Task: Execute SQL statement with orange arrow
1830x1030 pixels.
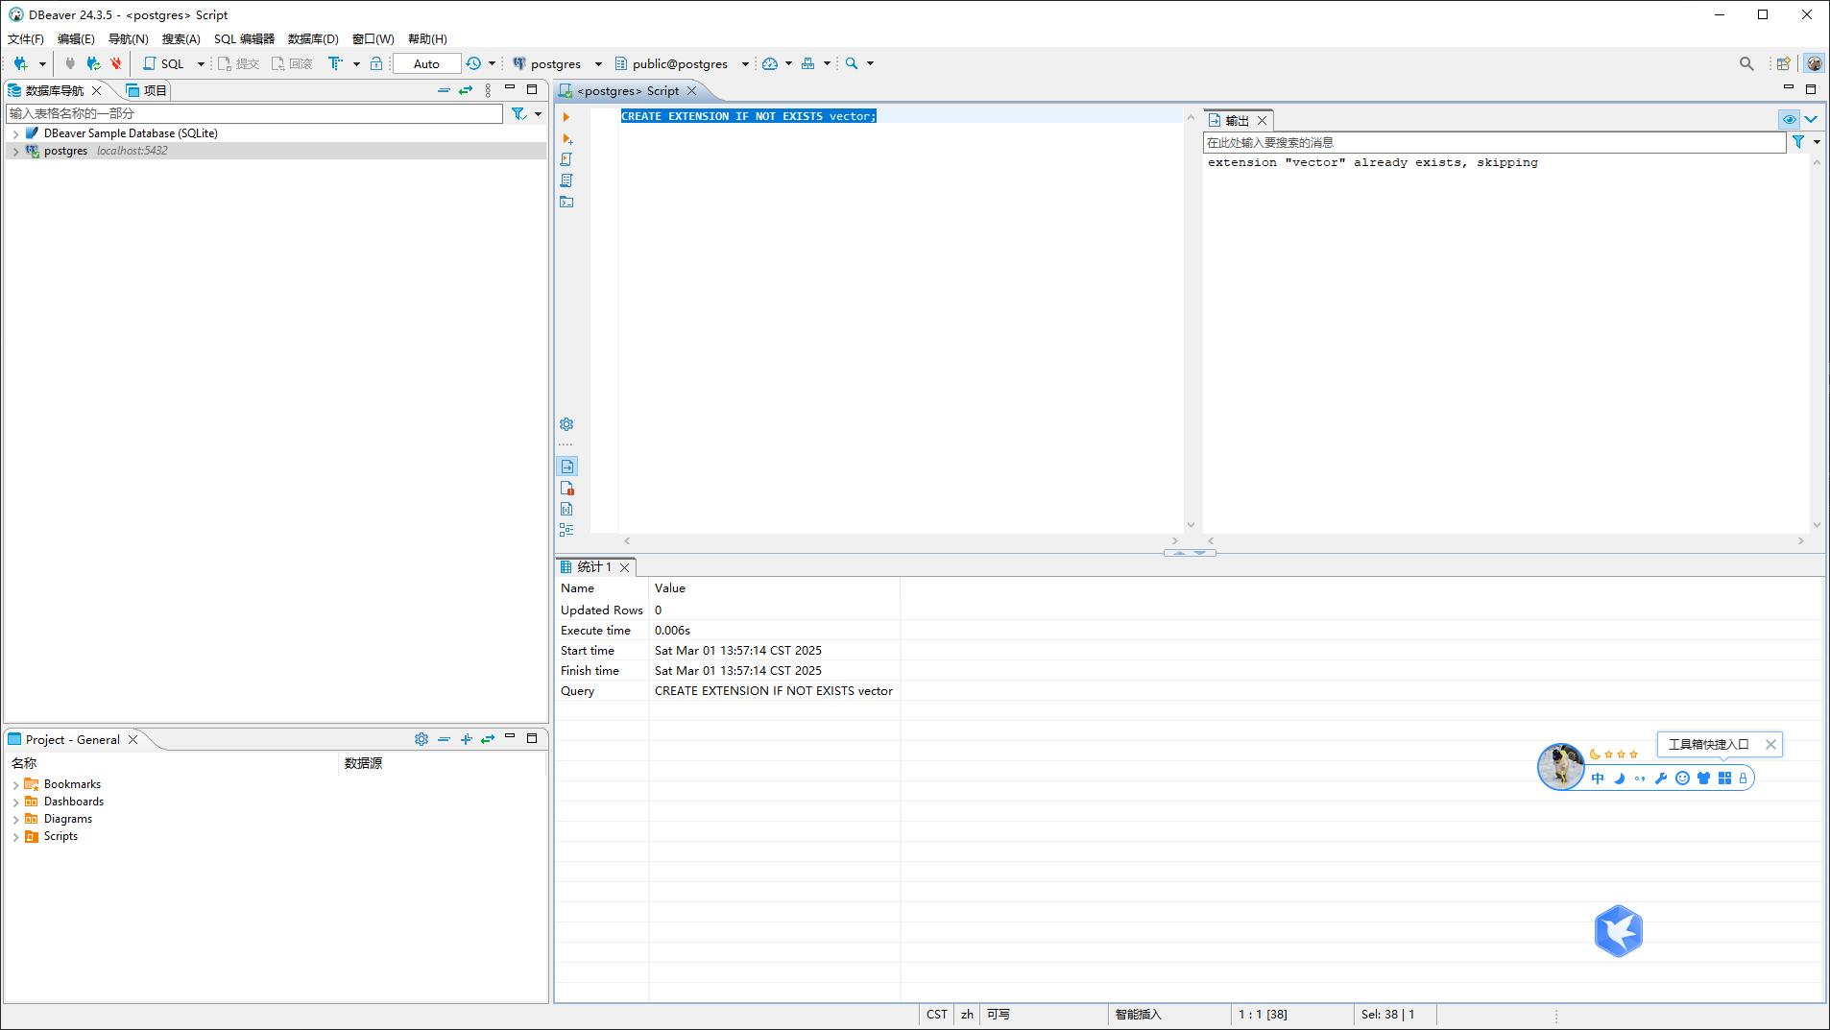Action: 566,117
